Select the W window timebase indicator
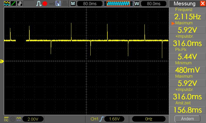 (x=137, y=4)
